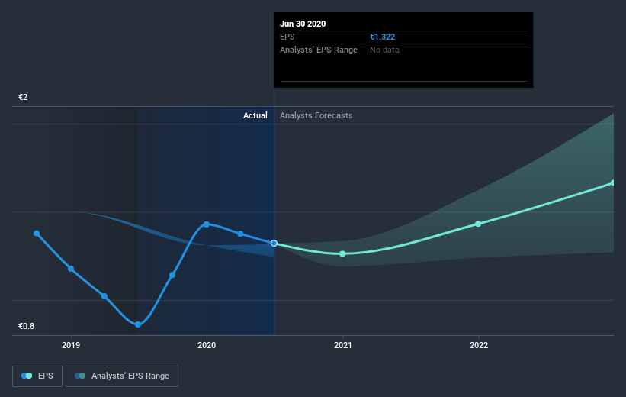
Task: Click the EPS legend color icon
Action: click(27, 376)
